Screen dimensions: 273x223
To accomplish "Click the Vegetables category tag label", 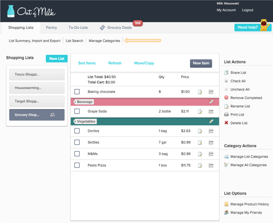I will pyautogui.click(x=85, y=121).
